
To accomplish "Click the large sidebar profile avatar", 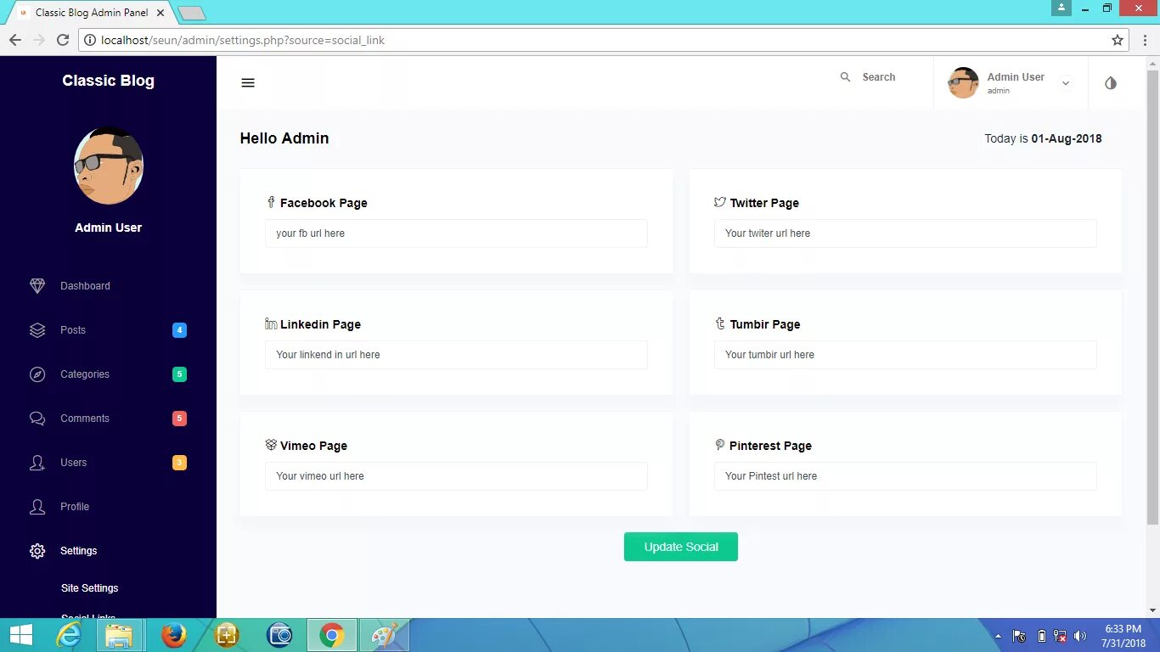I will tap(109, 166).
